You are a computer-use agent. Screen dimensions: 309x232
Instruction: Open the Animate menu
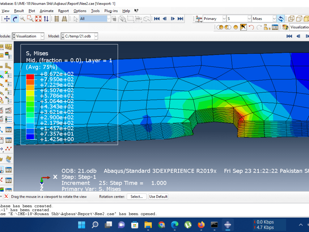point(47,11)
